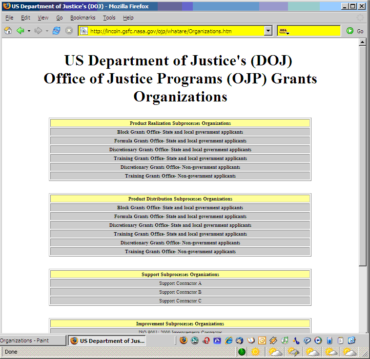The height and width of the screenshot is (359, 370).
Task: Click the blue bin quick launch icon
Action: [329, 340]
